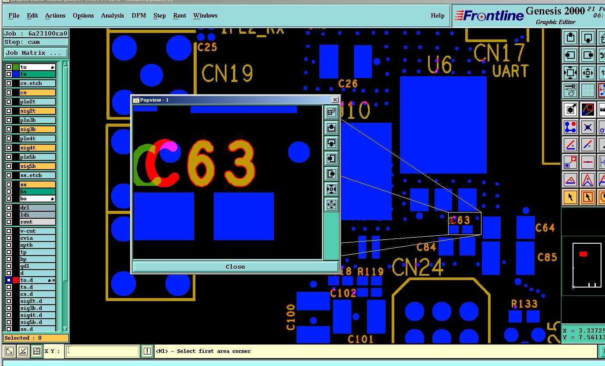The height and width of the screenshot is (366, 605).
Task: Select the red triangle on blue base tool
Action: (570, 179)
